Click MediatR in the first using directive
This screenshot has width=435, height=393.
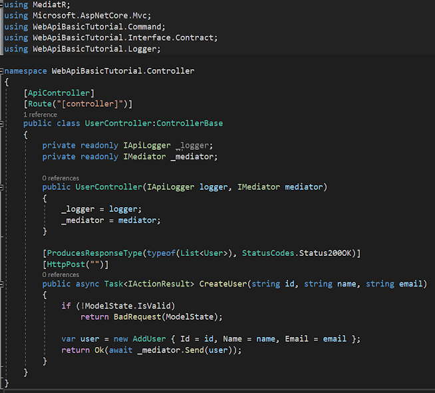(x=50, y=5)
